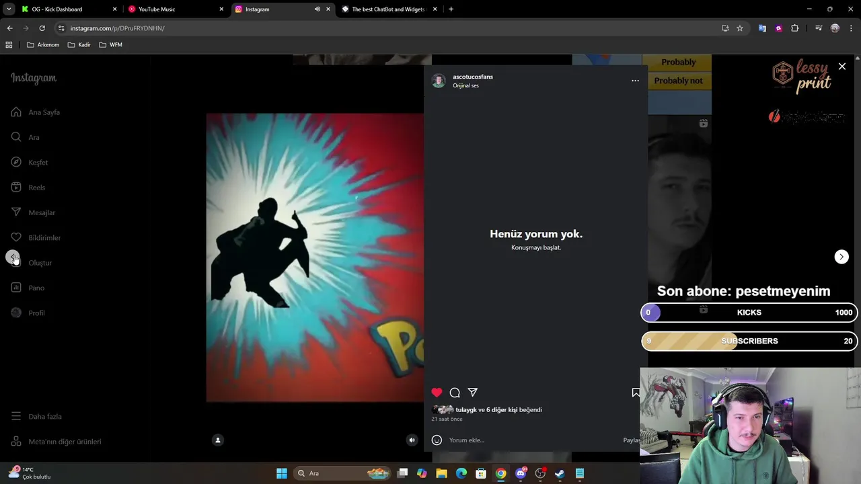Screen dimensions: 861x484
Task: Click Orijinal ses audio link
Action: point(465,86)
